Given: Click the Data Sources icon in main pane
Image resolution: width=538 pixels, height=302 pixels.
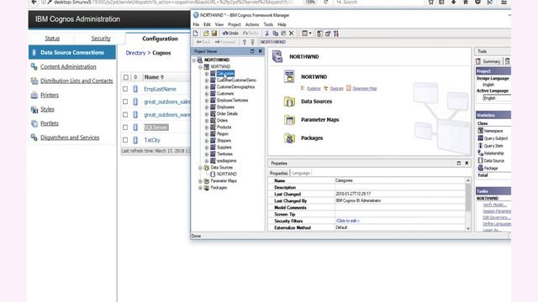Looking at the screenshot, I should (289, 102).
